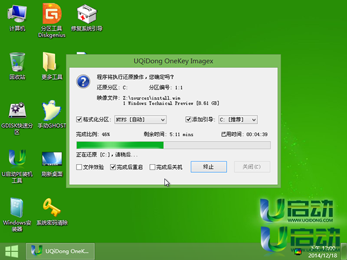Enable the 完成后关机 checkbox
The image size is (347, 260).
[152, 167]
